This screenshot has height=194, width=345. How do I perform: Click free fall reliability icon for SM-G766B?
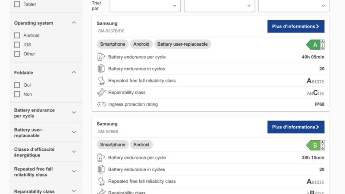[x=101, y=181]
